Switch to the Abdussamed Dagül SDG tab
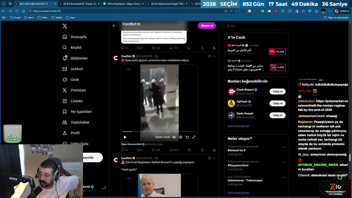 (x=166, y=4)
